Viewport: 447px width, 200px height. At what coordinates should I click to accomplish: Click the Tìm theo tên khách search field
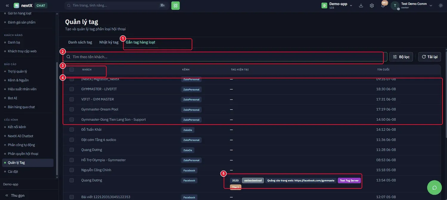[x=225, y=57]
